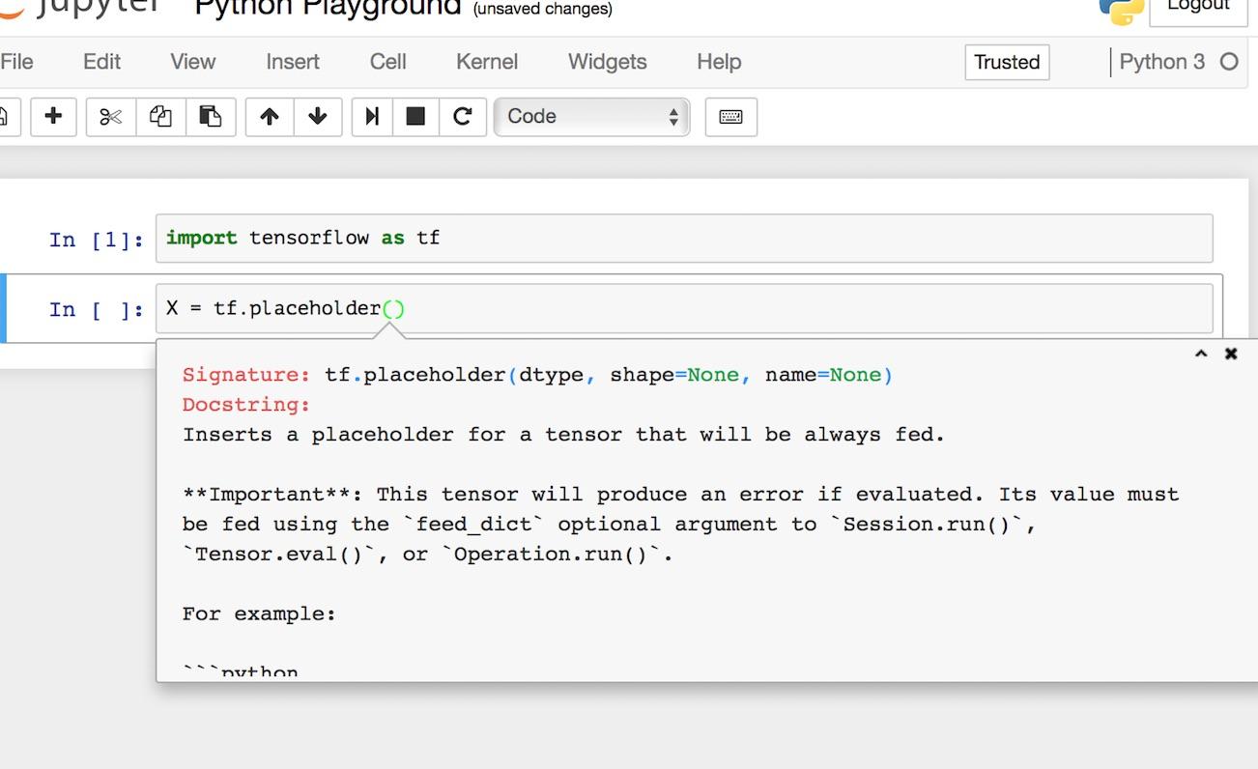Move selected cell up with the arrow
The image size is (1258, 769).
coord(270,117)
